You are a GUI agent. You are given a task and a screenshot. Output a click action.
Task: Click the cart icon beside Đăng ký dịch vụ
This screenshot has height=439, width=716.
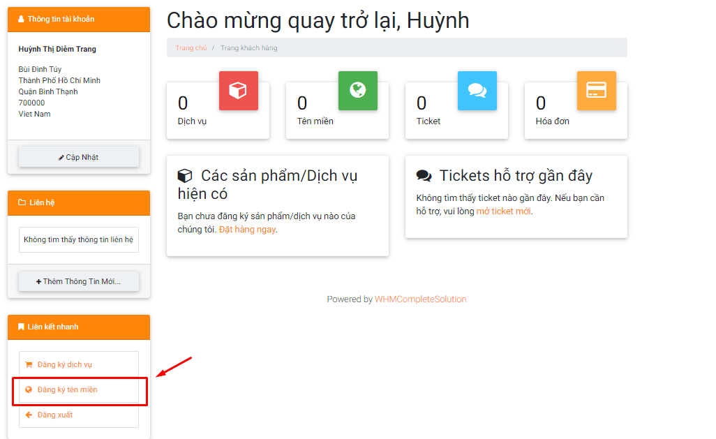point(29,364)
